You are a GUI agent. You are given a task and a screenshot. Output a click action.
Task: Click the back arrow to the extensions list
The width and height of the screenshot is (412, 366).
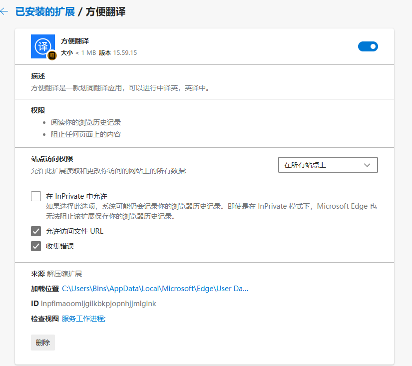(x=4, y=11)
